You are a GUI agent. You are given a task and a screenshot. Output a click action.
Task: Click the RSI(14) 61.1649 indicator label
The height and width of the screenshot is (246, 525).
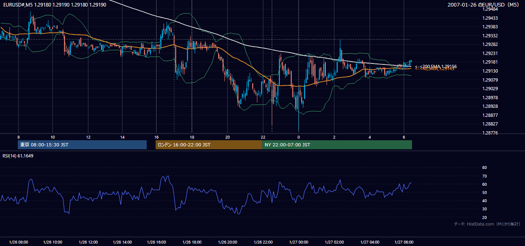click(x=18, y=156)
